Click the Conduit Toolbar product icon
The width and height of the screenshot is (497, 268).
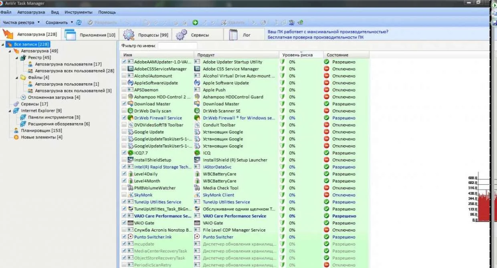click(x=197, y=125)
